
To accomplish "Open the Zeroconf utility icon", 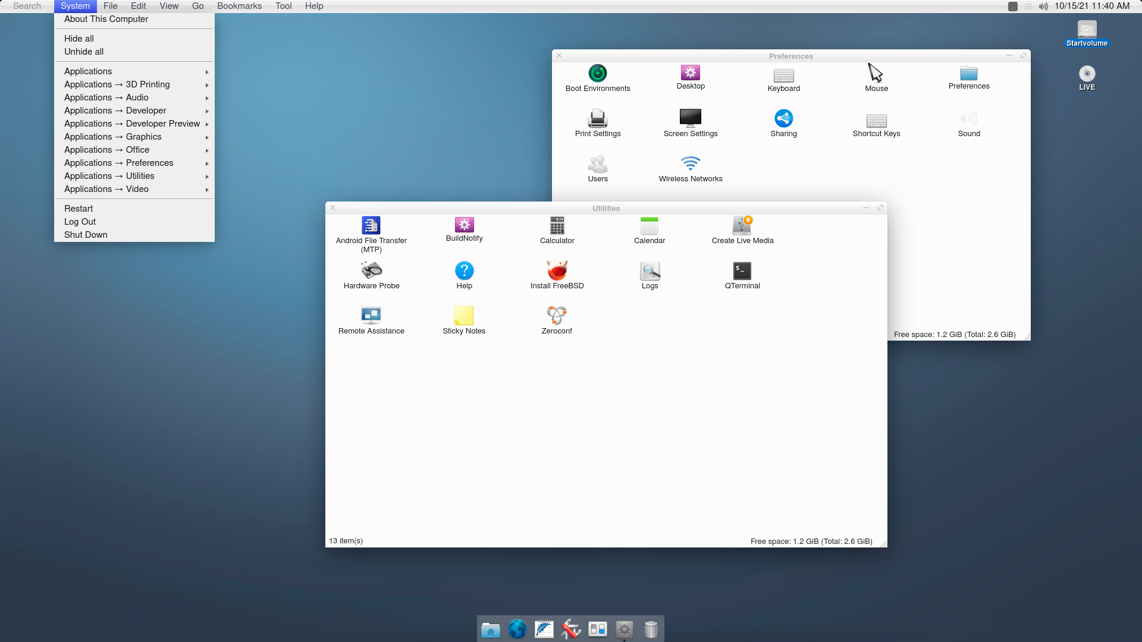I will [x=557, y=316].
